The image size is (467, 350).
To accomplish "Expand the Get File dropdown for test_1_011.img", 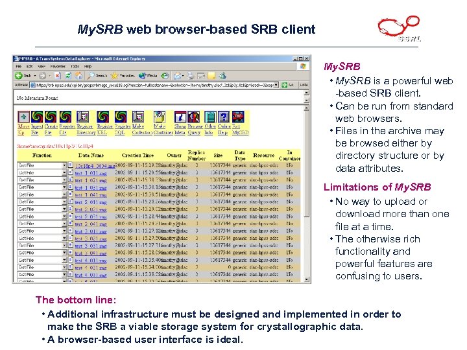I will (x=64, y=172).
